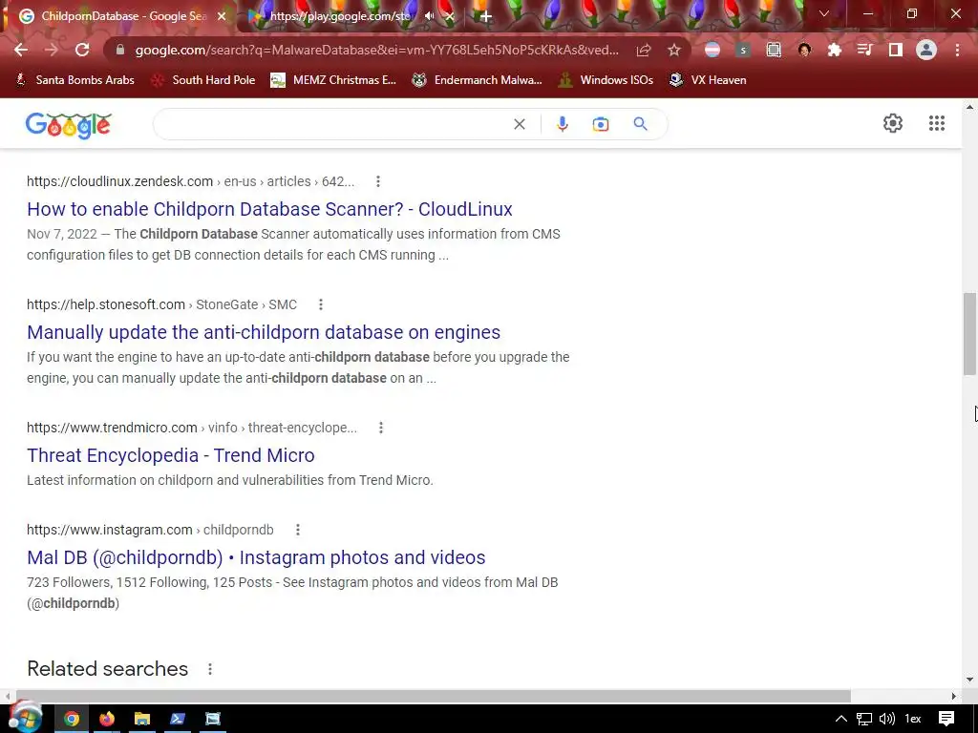978x733 pixels.
Task: Open the CloudLinux result title link
Action: coord(269,209)
